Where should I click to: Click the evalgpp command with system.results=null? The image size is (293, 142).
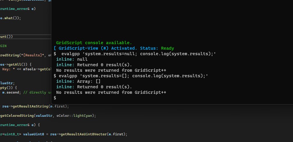(x=139, y=54)
